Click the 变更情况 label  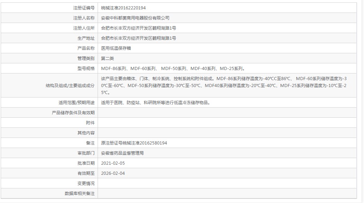click(86, 184)
